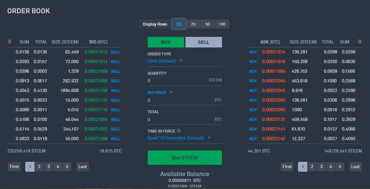Viewport: 370px width, 189px height.
Task: Click BUY link for ask 0.00021976
Action: [x=253, y=62]
